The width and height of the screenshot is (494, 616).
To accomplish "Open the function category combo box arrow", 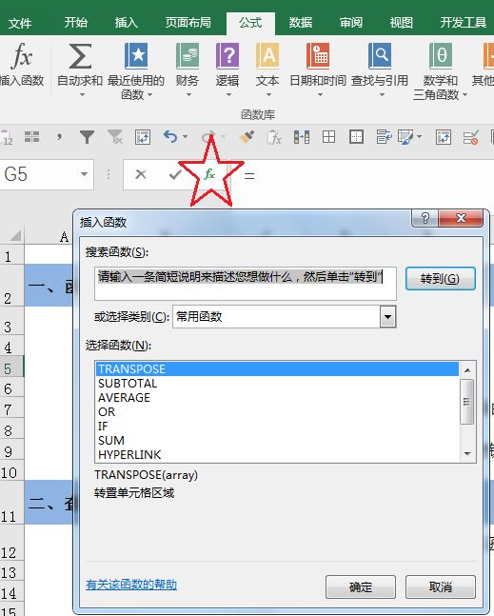I will tap(387, 317).
